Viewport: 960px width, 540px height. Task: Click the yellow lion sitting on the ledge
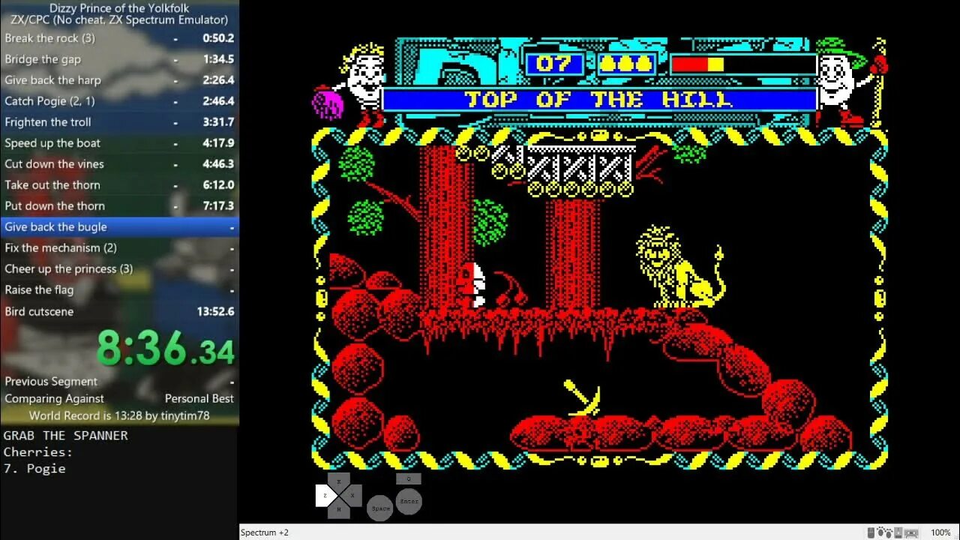coord(681,266)
